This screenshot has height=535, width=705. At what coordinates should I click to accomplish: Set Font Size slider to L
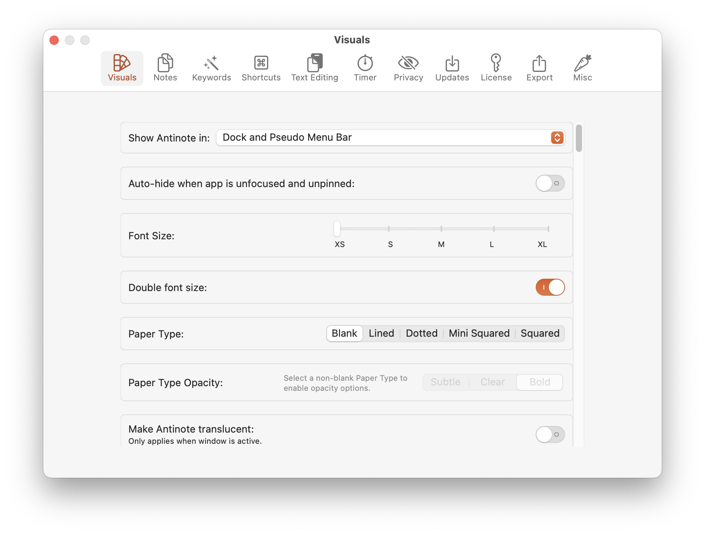[x=494, y=229]
